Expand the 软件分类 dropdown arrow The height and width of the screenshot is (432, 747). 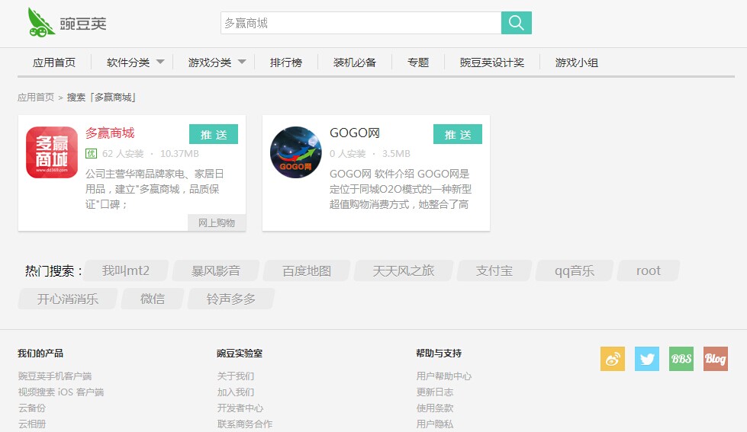[x=160, y=62]
